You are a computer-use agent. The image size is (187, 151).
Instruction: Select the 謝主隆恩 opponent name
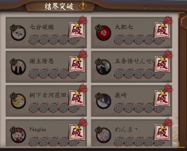tap(42, 61)
